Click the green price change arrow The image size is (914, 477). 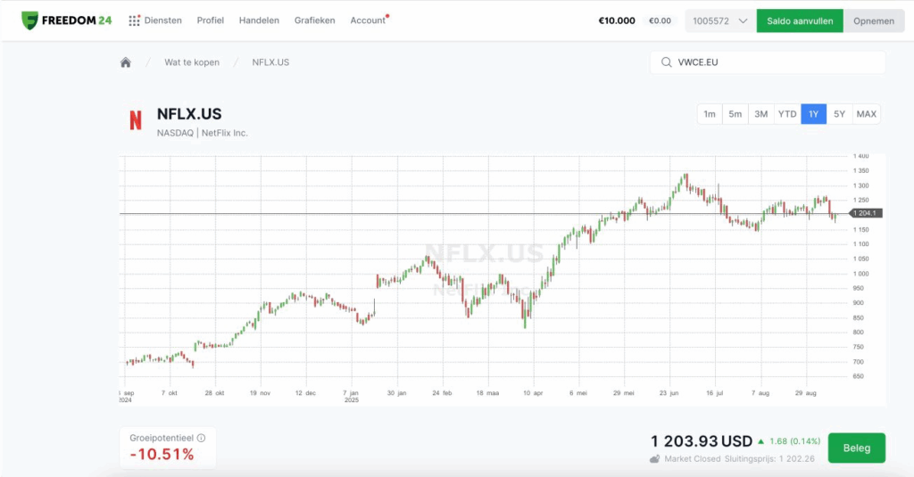(x=760, y=441)
